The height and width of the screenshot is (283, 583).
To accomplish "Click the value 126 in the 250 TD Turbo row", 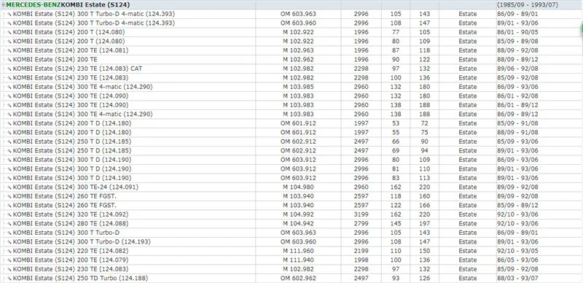I will pos(424,278).
